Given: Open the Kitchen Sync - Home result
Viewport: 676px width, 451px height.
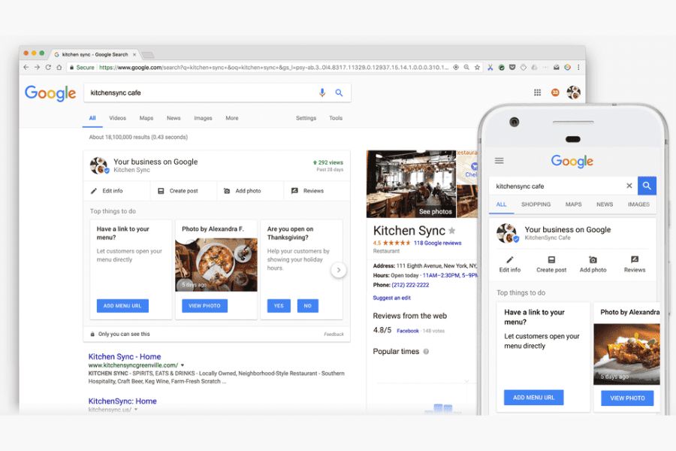Looking at the screenshot, I should pyautogui.click(x=125, y=356).
